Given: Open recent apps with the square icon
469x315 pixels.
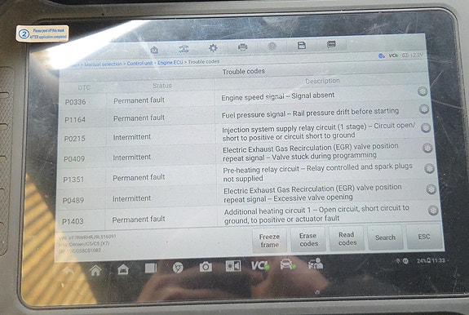Looking at the screenshot, I should tap(150, 268).
